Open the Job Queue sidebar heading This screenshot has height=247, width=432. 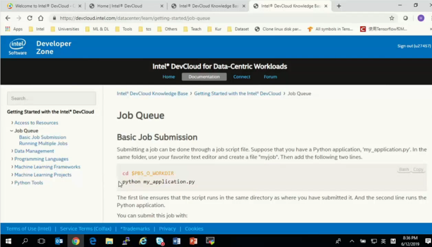tap(26, 131)
